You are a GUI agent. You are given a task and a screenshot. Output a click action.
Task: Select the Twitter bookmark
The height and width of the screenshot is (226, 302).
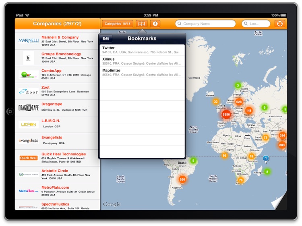pyautogui.click(x=142, y=50)
